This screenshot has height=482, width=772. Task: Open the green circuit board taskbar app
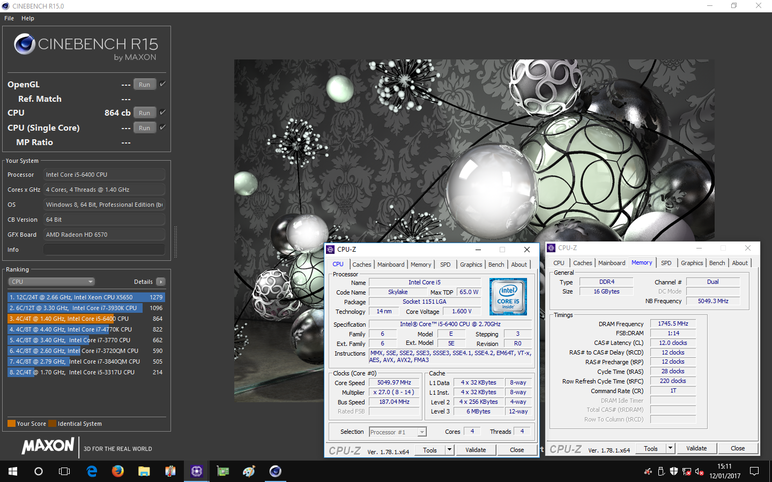222,471
